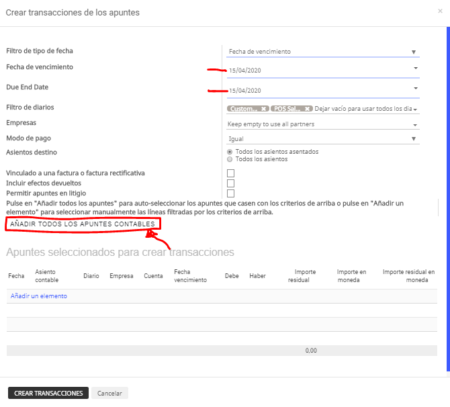
Task: Open the Modo de pago Igual dropdown
Action: pos(322,139)
